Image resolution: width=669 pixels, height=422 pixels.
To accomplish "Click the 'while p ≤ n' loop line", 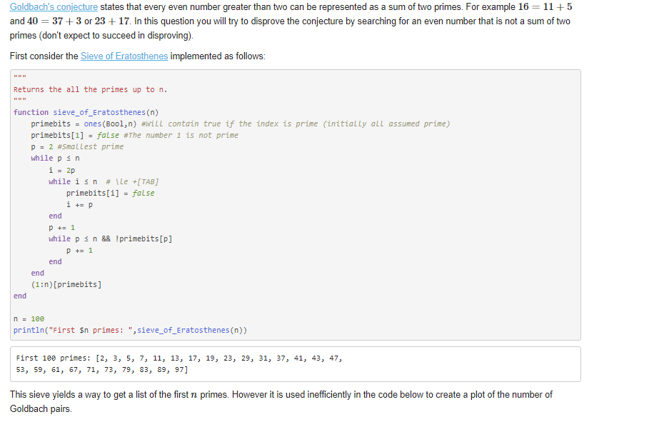I will coord(55,159).
